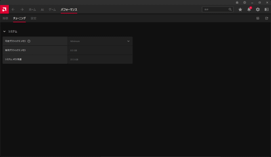
Task: Toggle the sidebar panel icon
Action: coord(267,9)
